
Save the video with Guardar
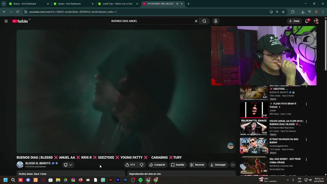tap(178, 165)
